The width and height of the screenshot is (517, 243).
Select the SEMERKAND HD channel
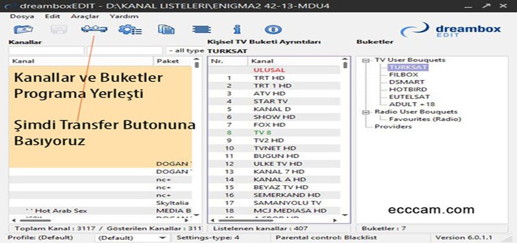point(274,195)
